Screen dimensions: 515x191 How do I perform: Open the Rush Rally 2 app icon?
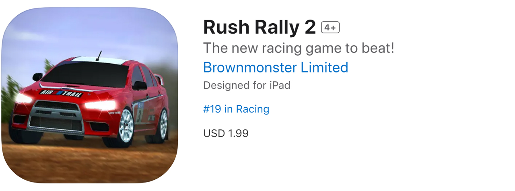[89, 95]
